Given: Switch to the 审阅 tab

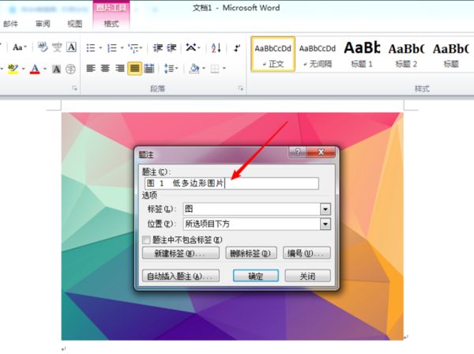Looking at the screenshot, I should (x=43, y=24).
